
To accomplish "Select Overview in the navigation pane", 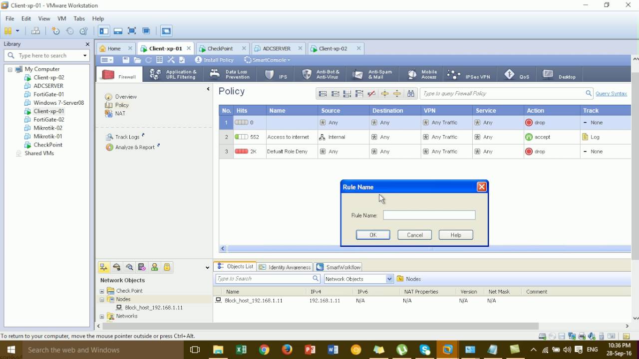I will coord(126,97).
